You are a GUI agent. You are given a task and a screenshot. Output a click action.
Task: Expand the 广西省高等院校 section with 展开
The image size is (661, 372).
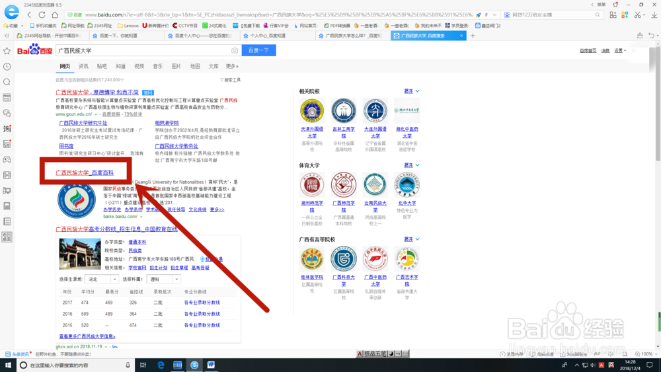(x=411, y=239)
